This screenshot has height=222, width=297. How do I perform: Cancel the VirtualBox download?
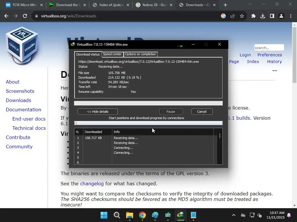[x=202, y=112]
